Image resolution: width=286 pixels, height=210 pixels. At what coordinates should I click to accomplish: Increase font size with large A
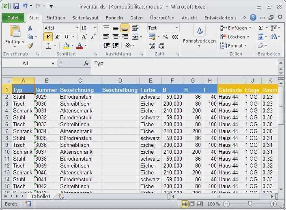click(x=84, y=37)
